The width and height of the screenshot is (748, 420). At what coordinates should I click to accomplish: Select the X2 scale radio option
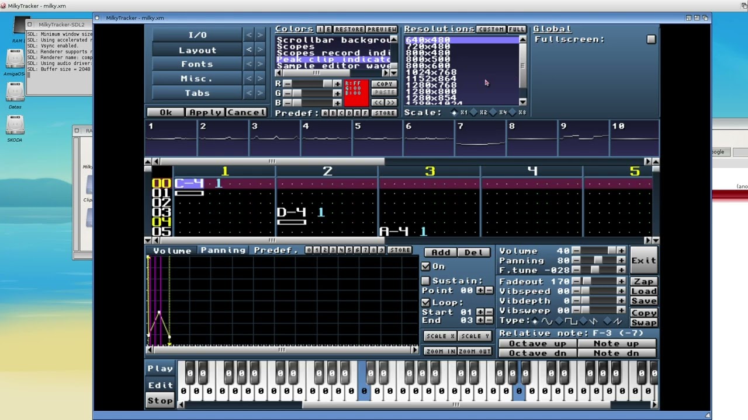[474, 113]
